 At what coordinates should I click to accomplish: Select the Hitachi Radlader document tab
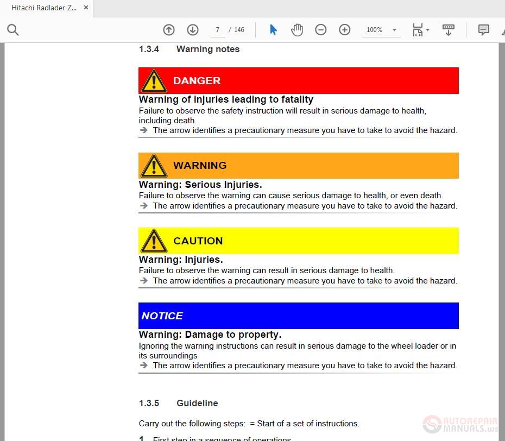coord(44,8)
